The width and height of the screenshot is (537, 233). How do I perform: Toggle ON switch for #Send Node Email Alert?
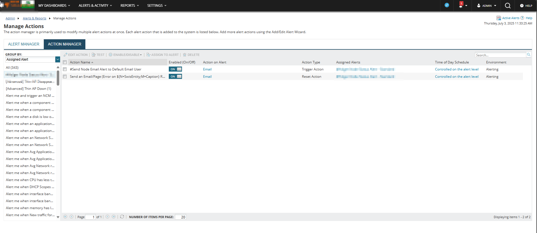175,69
